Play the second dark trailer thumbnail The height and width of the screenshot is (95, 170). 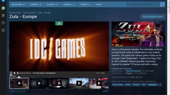[39, 83]
